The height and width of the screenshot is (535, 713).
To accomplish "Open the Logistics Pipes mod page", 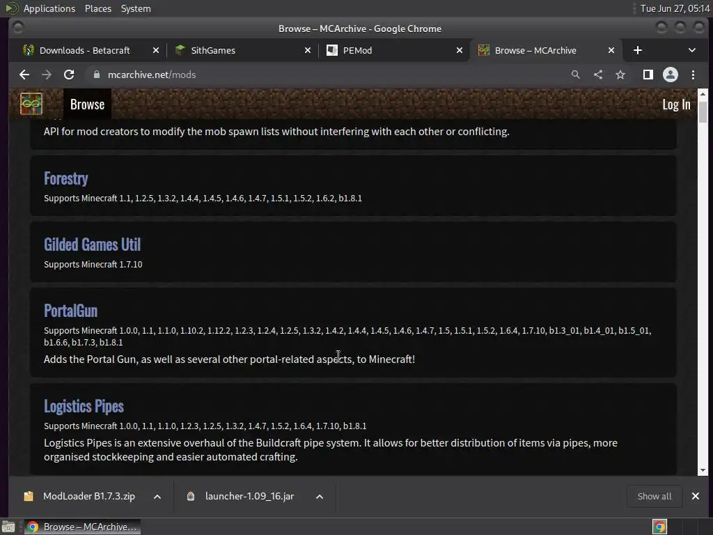I will pyautogui.click(x=84, y=406).
